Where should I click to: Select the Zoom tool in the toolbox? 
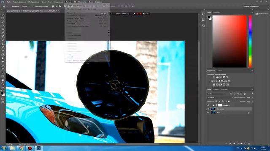click(x=3, y=83)
